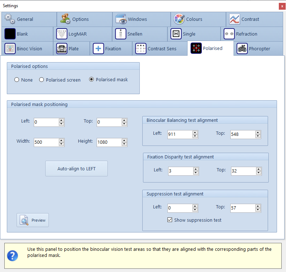Viewport: 286px width, 272px height.
Task: Click the Contrast graph icon
Action: coord(235,19)
